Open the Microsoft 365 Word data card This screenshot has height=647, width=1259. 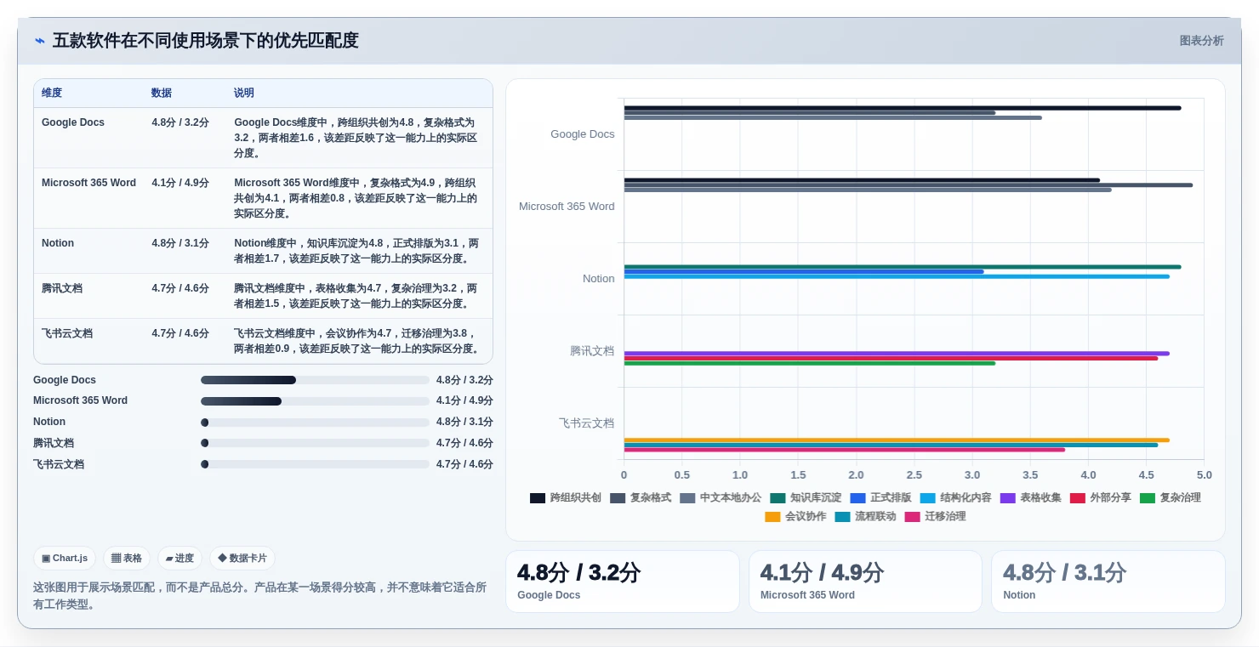click(865, 582)
